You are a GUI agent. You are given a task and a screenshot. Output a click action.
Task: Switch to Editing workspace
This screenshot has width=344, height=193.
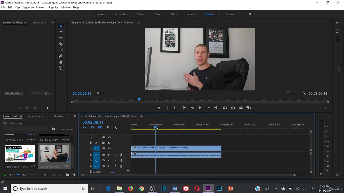tap(140, 14)
